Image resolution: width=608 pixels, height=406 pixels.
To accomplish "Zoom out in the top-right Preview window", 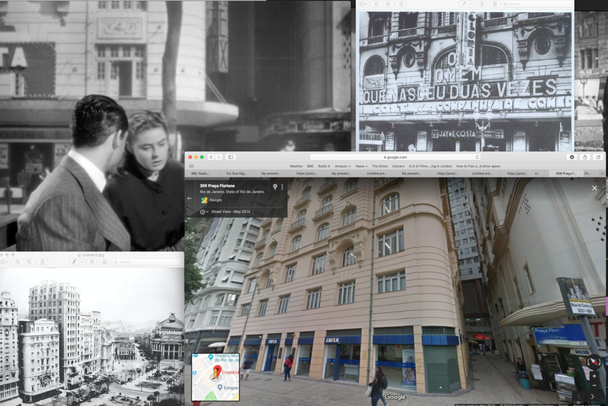I will (376, 4).
